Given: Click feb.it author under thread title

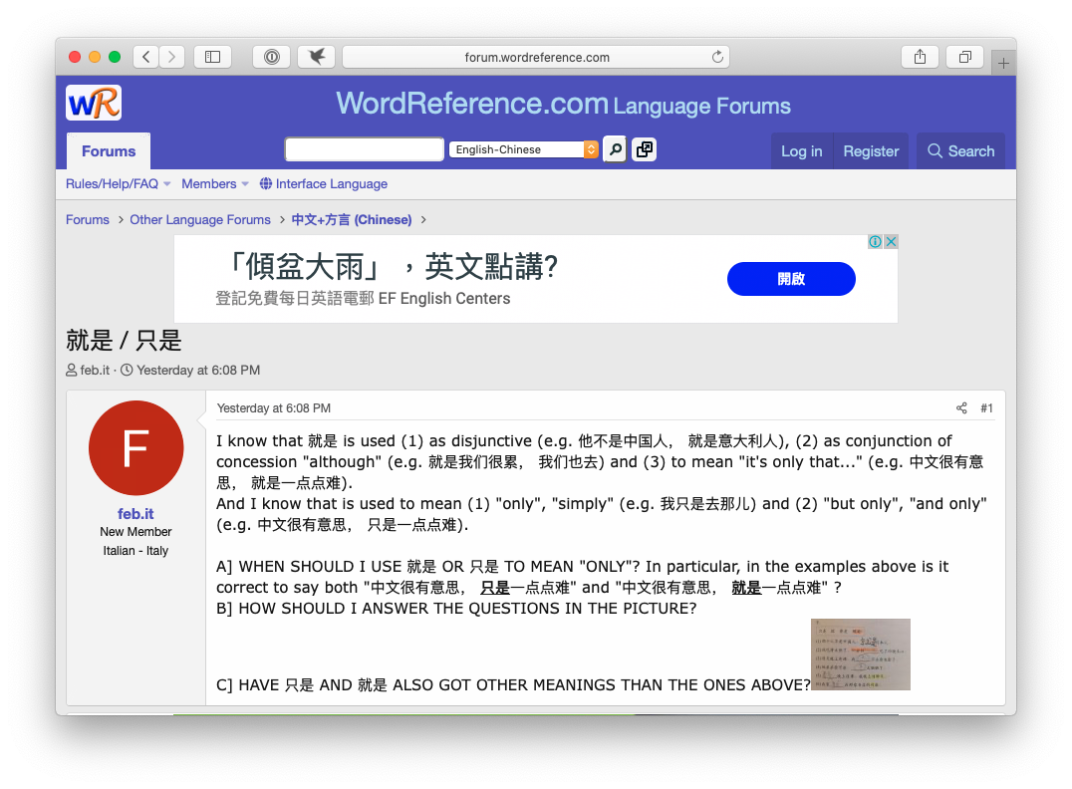Looking at the screenshot, I should tap(95, 370).
